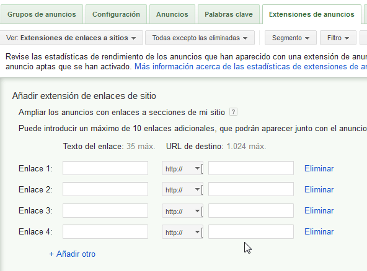Click the help question mark icon
The image size is (367, 271).
coord(233,112)
